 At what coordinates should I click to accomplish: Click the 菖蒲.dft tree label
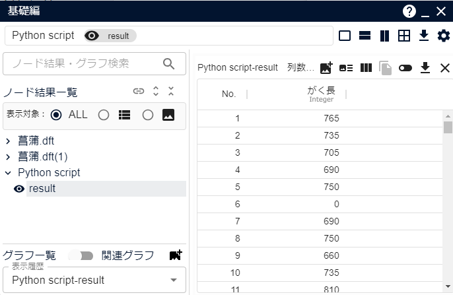point(36,141)
